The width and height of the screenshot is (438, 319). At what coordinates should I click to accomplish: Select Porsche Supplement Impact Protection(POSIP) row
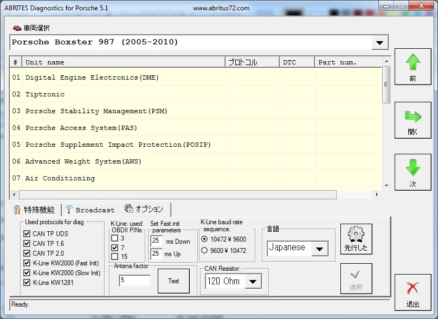196,144
